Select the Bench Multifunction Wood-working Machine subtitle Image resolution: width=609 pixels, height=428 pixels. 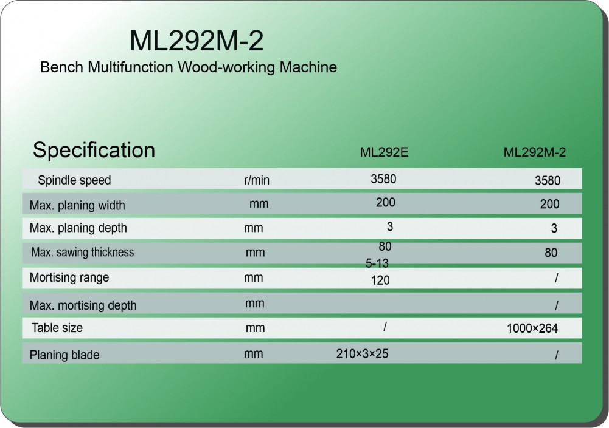188,67
